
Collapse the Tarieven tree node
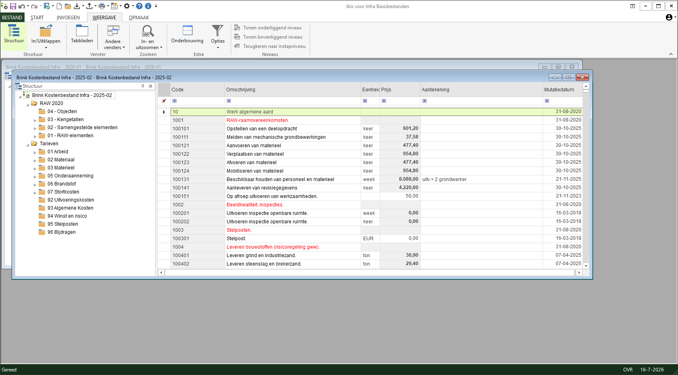(28, 144)
